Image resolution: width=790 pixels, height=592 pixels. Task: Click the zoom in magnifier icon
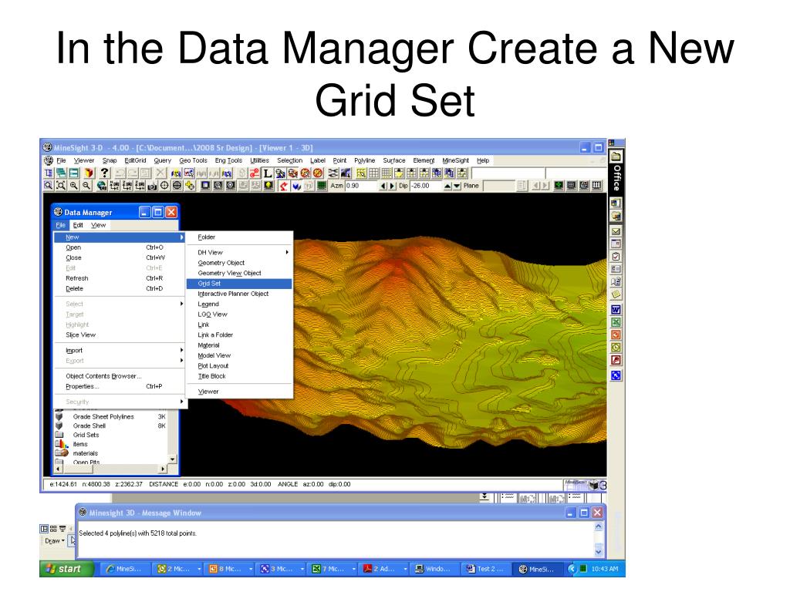pyautogui.click(x=74, y=186)
